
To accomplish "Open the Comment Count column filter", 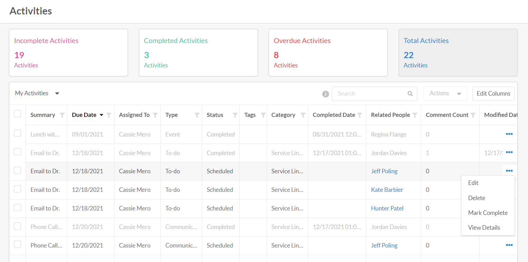I will tap(473, 115).
